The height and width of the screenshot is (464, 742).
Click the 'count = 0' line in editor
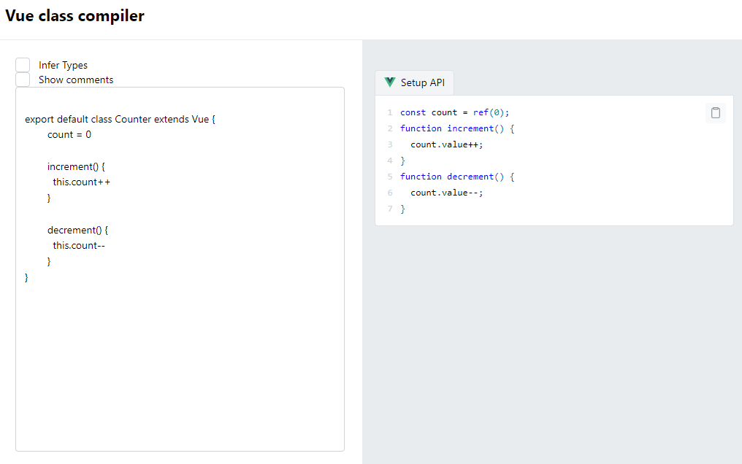[69, 135]
